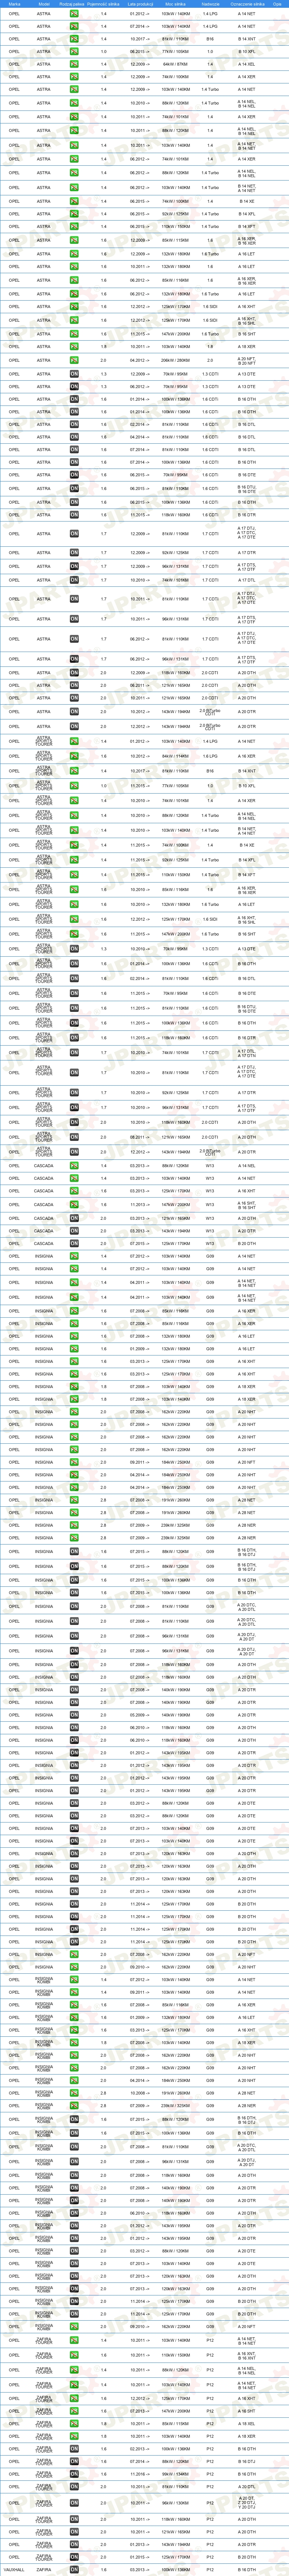Click petrol icon in CASCADA A 16 XHT row
The height and width of the screenshot is (2576, 289).
[74, 1191]
